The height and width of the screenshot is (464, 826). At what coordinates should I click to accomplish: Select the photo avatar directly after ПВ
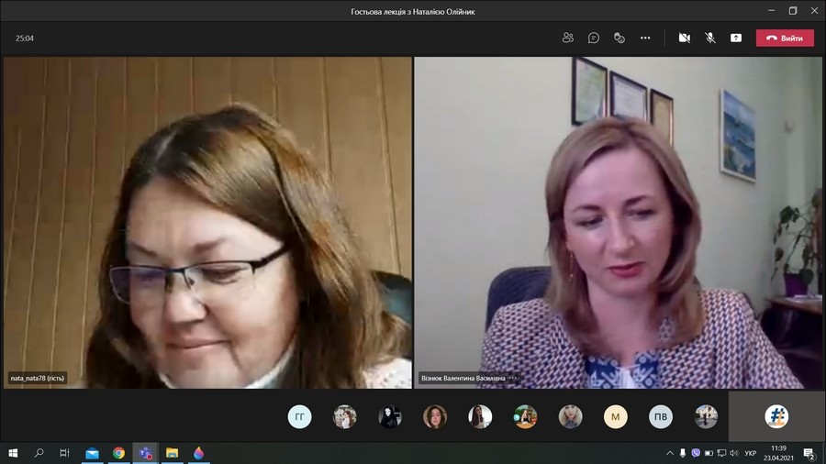(706, 416)
